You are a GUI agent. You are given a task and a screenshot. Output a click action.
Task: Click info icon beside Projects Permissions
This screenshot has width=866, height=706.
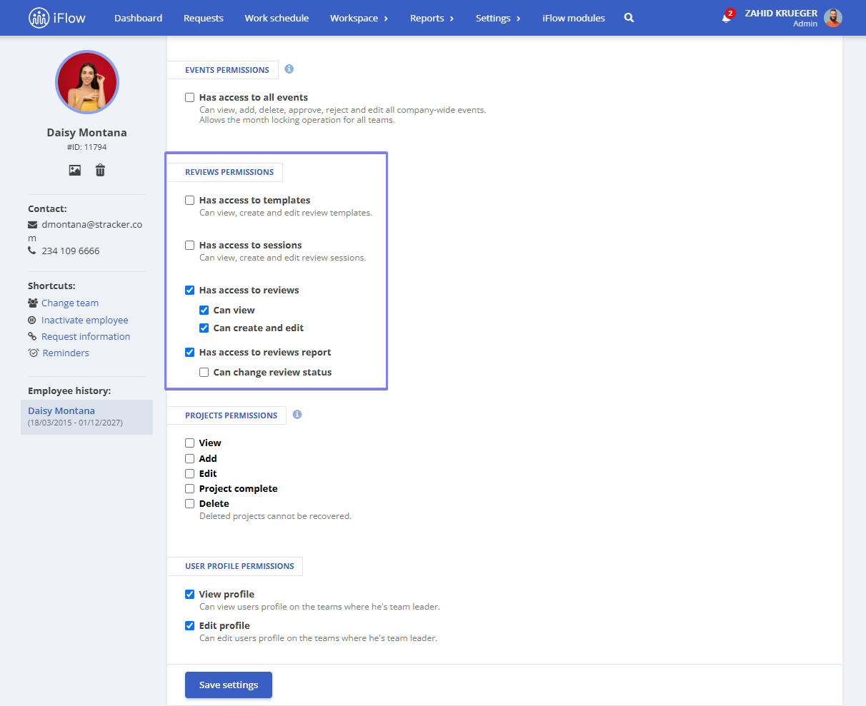coord(297,414)
